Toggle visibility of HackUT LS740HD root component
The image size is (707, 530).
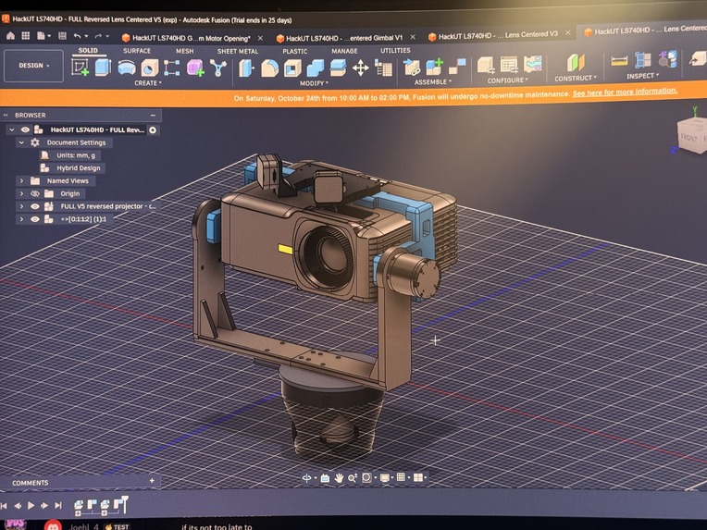25,129
